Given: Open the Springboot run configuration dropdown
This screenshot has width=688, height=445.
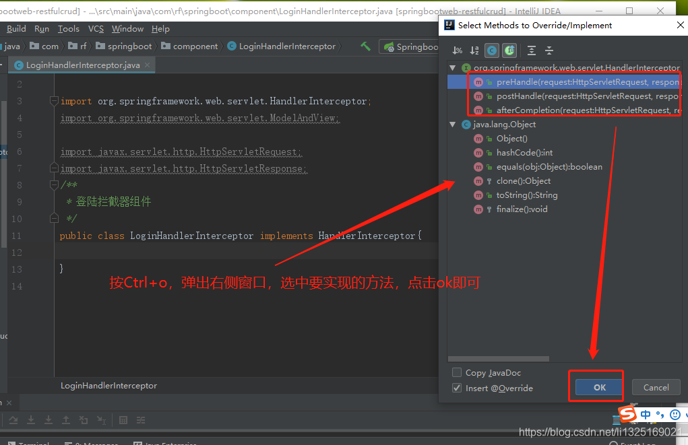Looking at the screenshot, I should click(x=410, y=46).
